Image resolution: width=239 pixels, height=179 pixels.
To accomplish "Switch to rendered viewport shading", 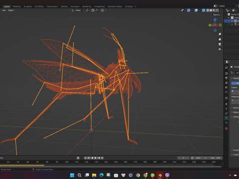I will pos(217,10).
